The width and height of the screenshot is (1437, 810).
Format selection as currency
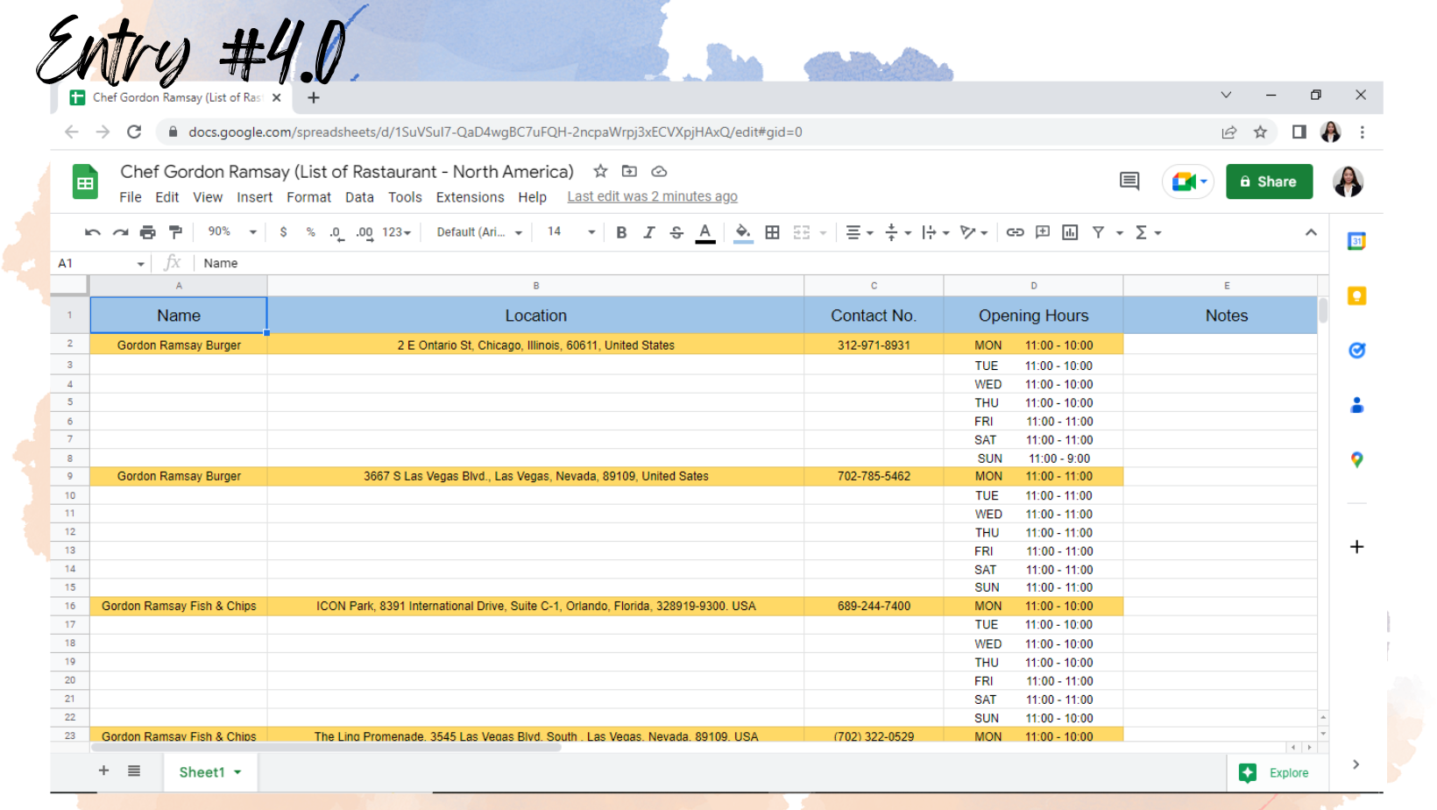[283, 232]
